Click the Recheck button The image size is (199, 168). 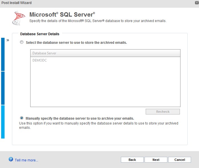point(163,112)
